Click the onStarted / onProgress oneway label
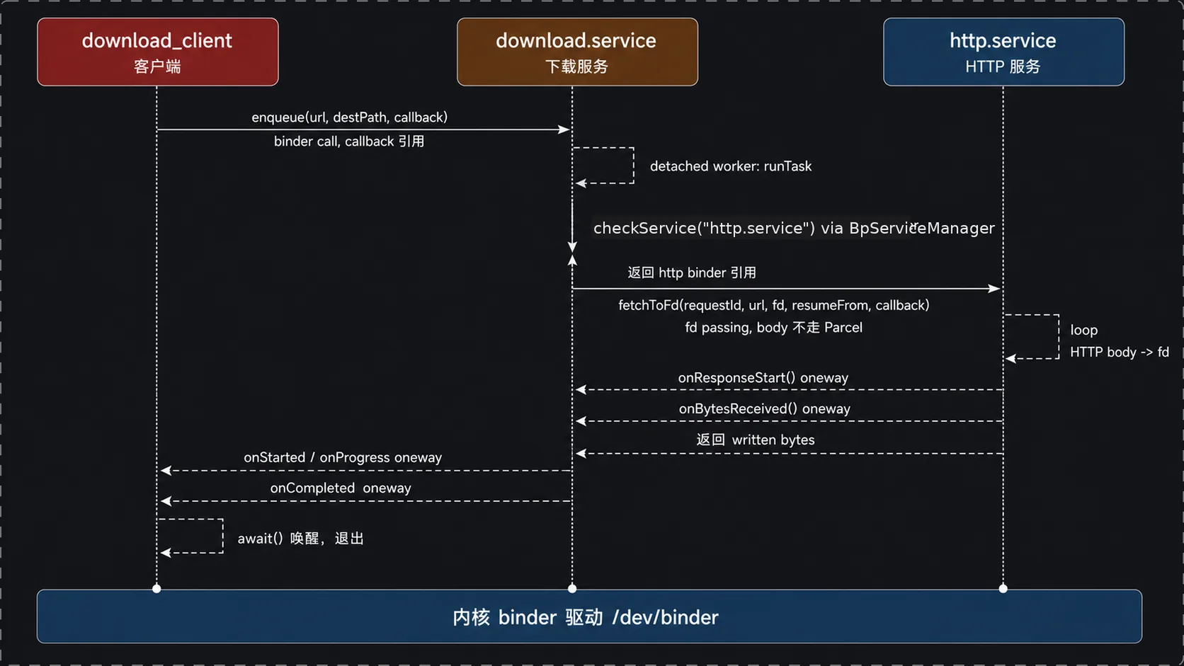 click(x=343, y=458)
